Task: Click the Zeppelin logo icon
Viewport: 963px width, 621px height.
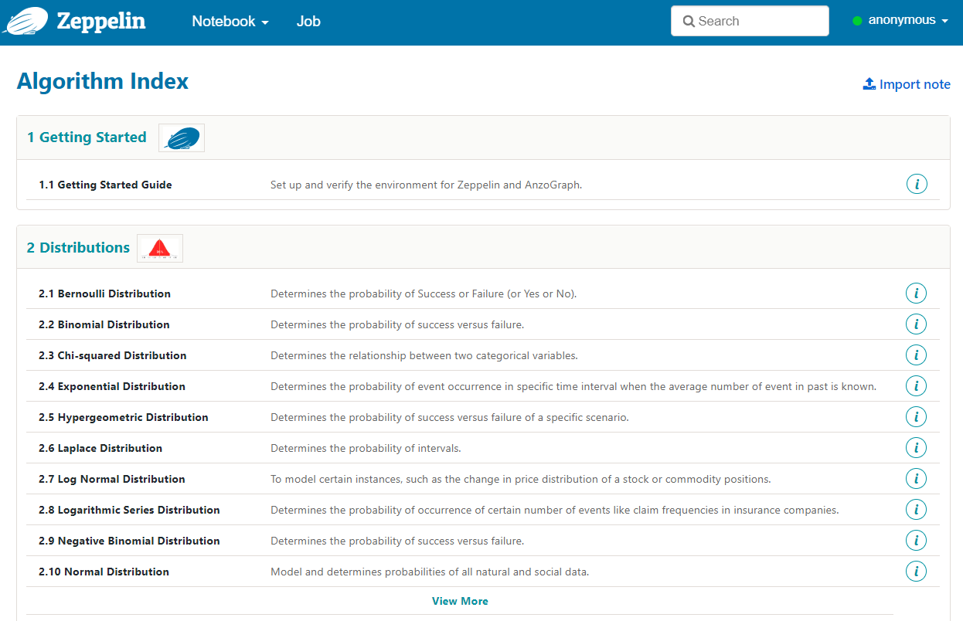Action: [x=27, y=21]
